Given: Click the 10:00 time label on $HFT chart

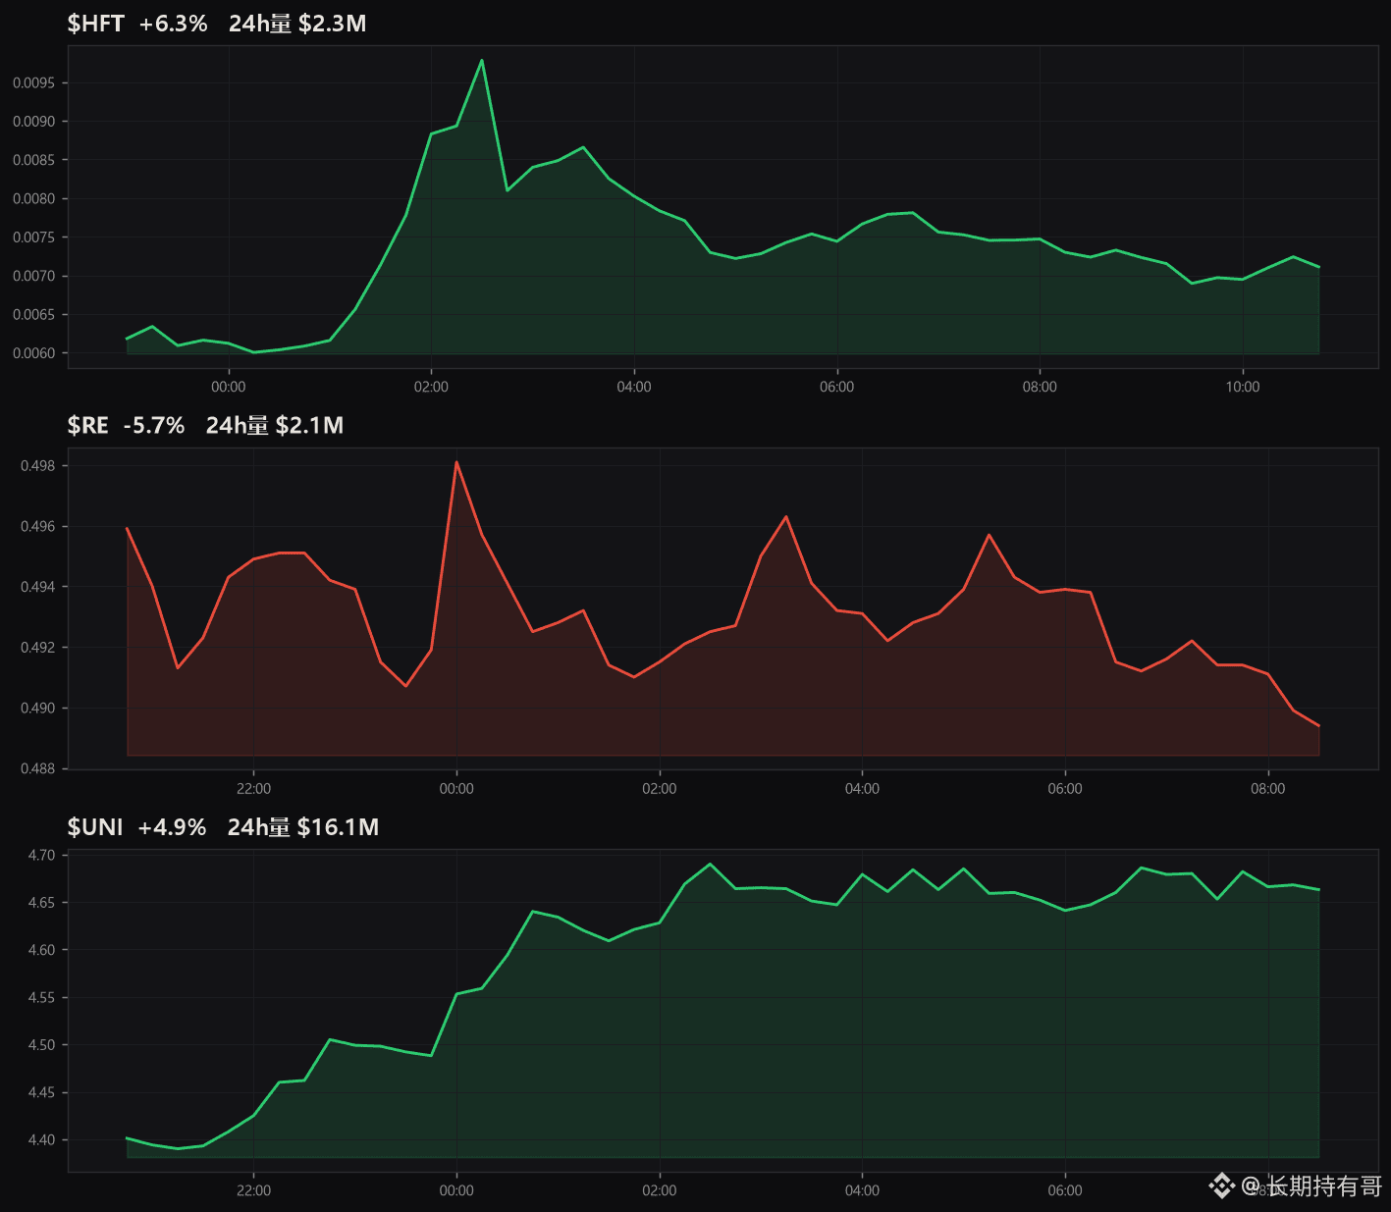Looking at the screenshot, I should coord(1243,387).
